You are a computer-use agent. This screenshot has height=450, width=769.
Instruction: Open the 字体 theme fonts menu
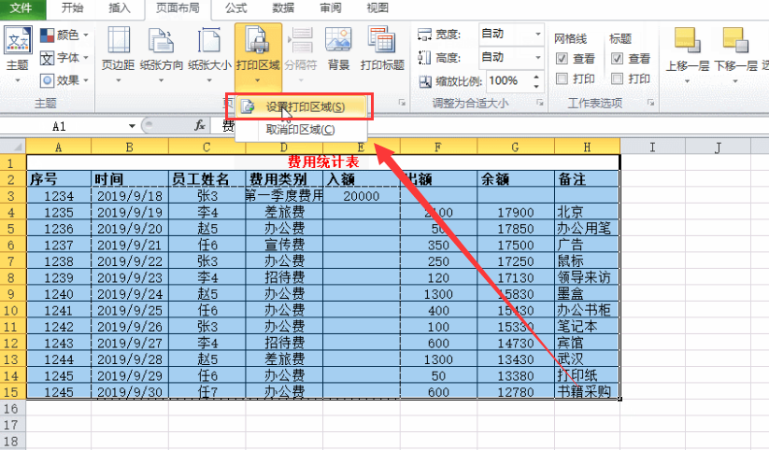[64, 58]
